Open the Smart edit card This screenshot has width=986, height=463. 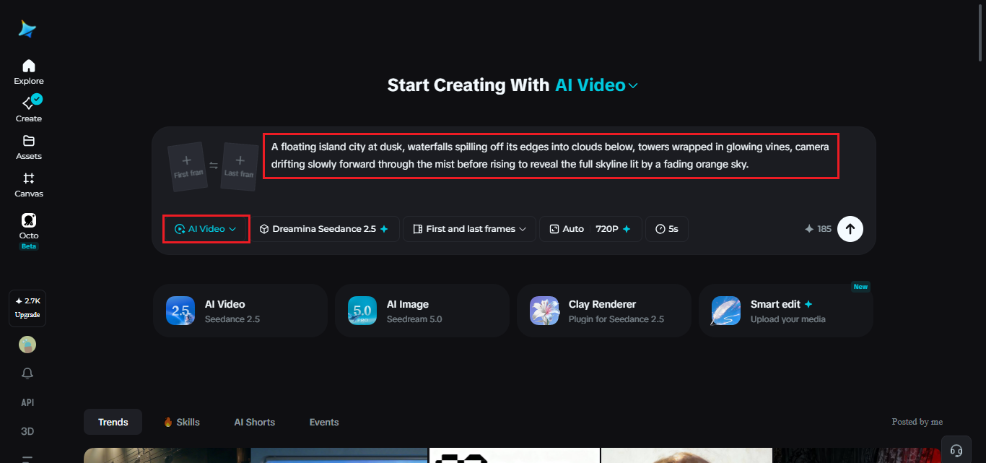point(786,311)
